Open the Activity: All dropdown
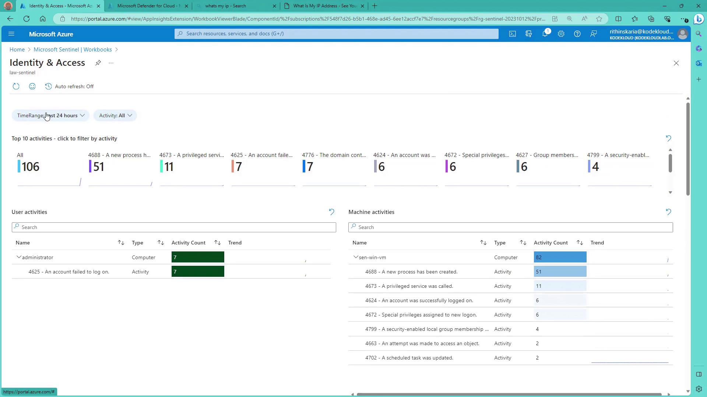The image size is (707, 397). pos(115,115)
